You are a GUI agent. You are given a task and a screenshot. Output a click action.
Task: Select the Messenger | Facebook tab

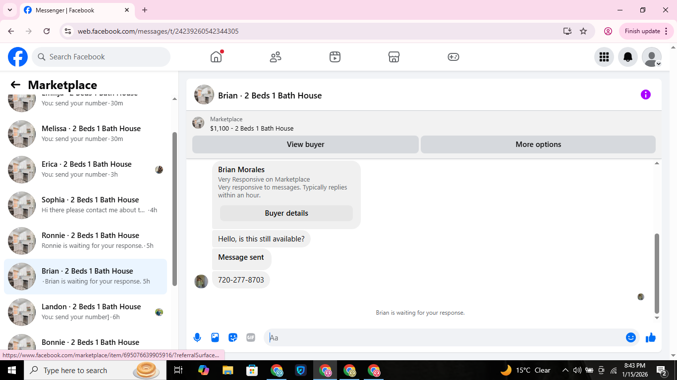click(77, 10)
